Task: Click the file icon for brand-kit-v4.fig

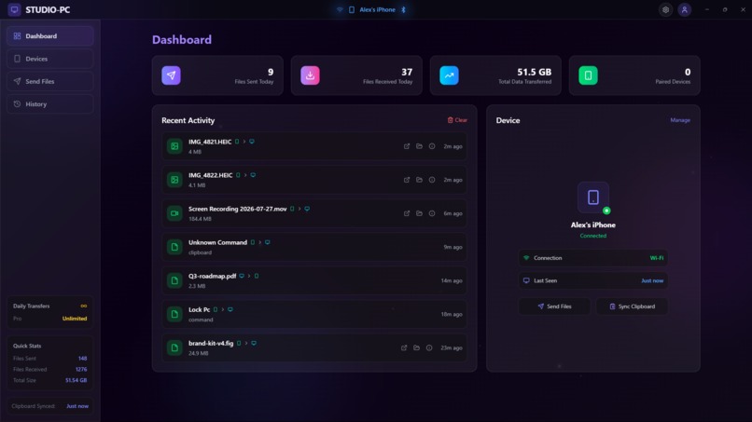Action: click(x=174, y=347)
